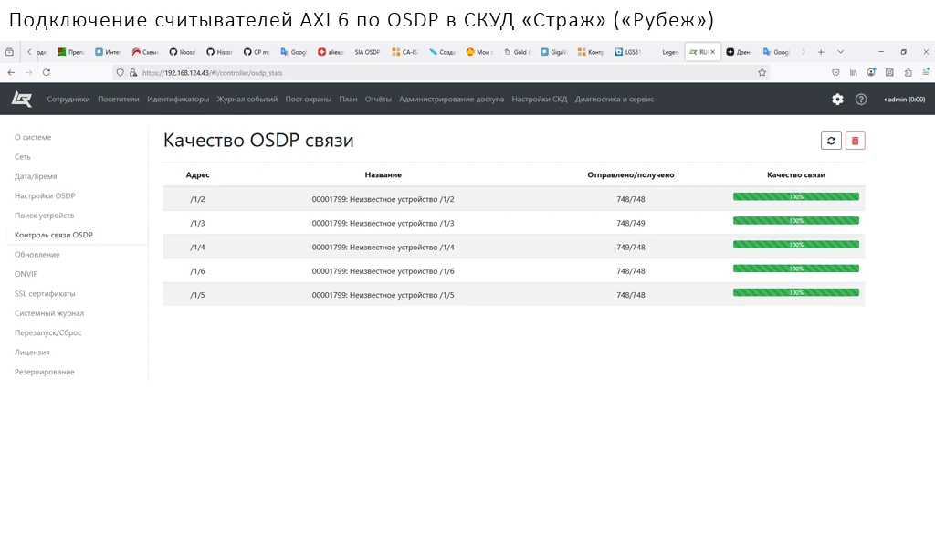Open Поиск устройств in the sidebar
This screenshot has height=548, width=935.
coord(45,216)
